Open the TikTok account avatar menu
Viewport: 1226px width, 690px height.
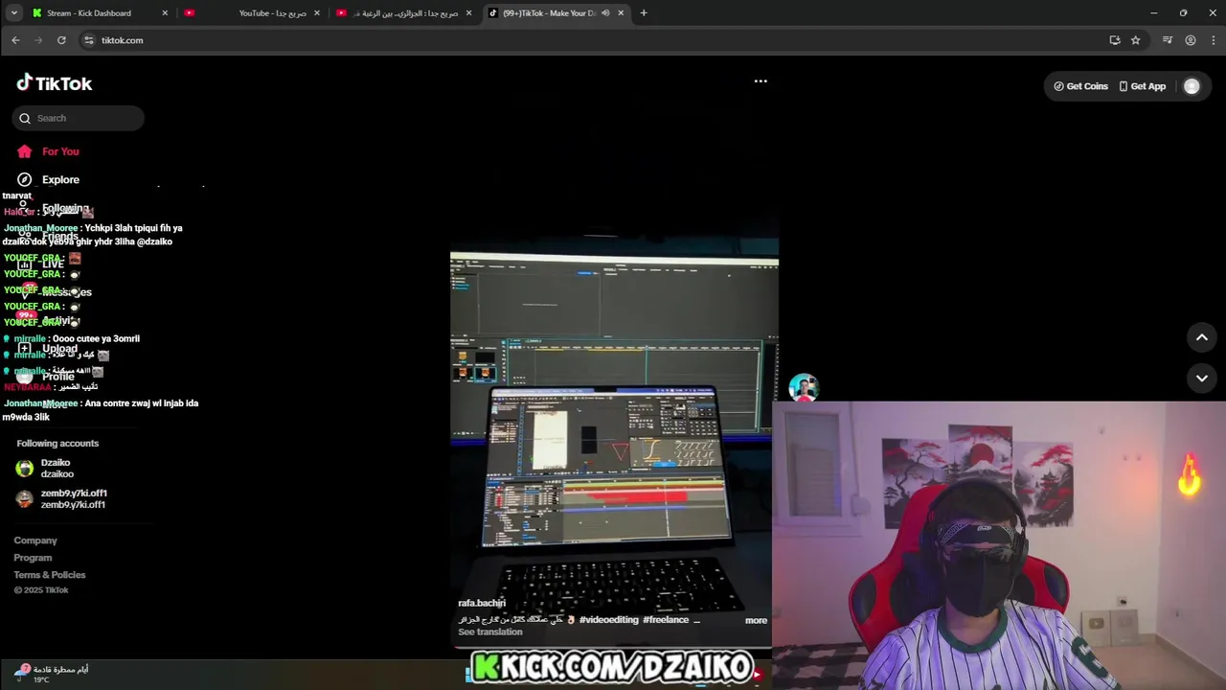[x=1192, y=86]
